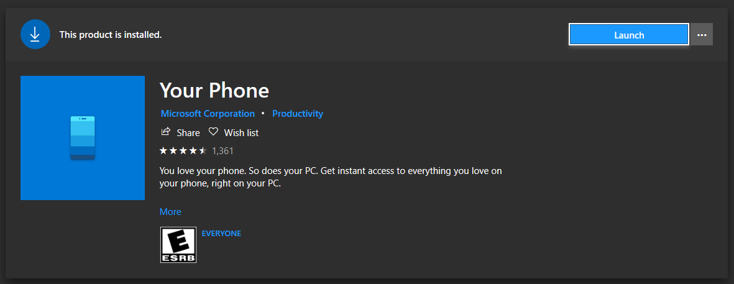This screenshot has width=734, height=284.
Task: Select 'This product is installed.' status text
Action: [x=111, y=35]
